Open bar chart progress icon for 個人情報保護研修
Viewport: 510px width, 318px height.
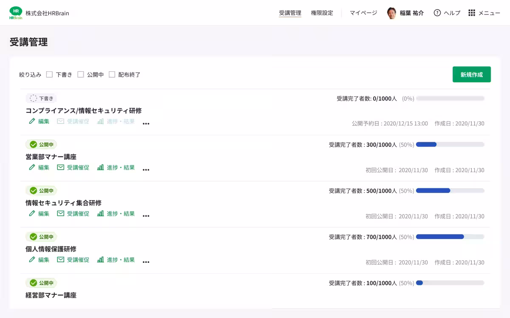[100, 260]
